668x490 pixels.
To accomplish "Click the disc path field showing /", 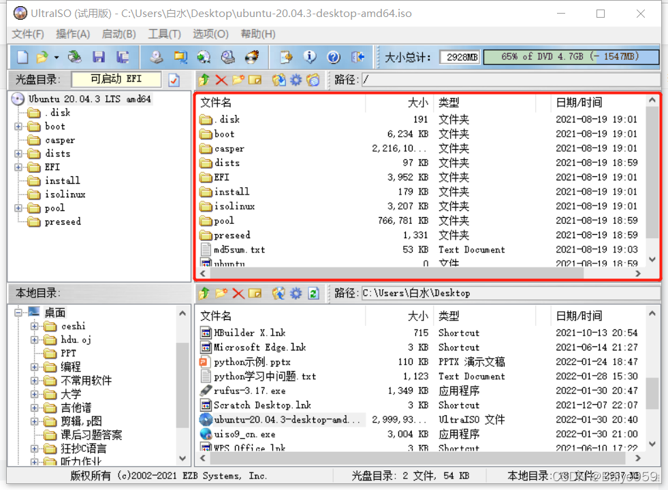I will pos(511,79).
